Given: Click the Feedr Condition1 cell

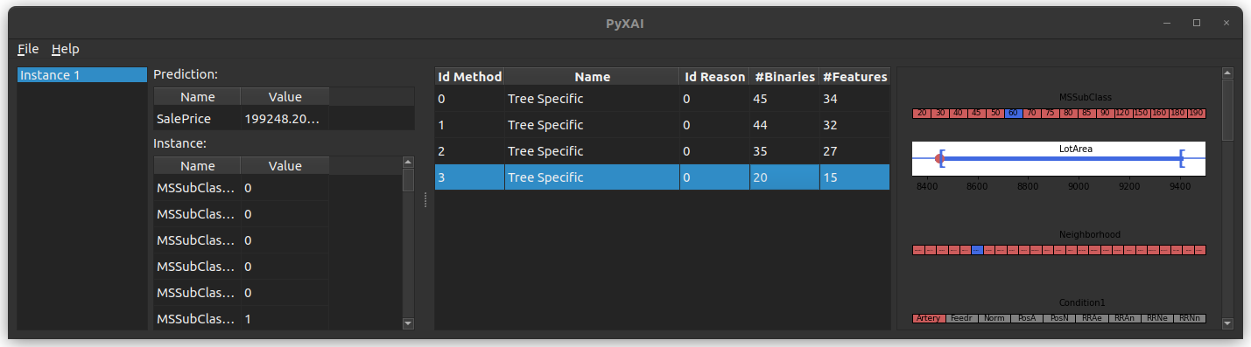Looking at the screenshot, I should click(x=961, y=318).
